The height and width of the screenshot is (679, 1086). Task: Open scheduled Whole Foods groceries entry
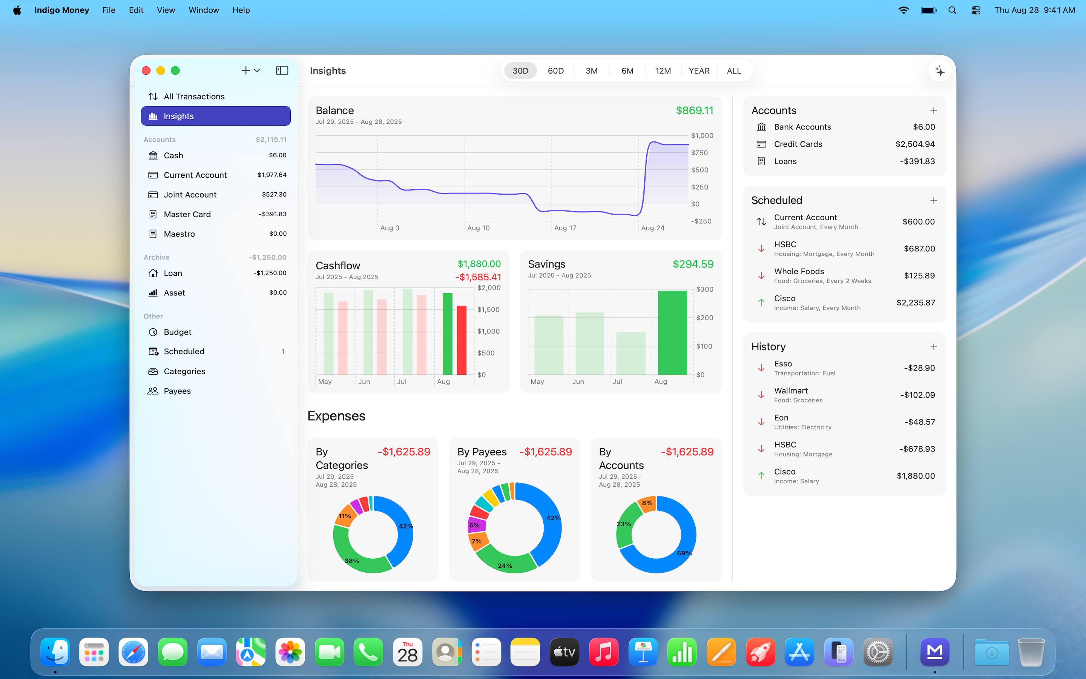(844, 276)
